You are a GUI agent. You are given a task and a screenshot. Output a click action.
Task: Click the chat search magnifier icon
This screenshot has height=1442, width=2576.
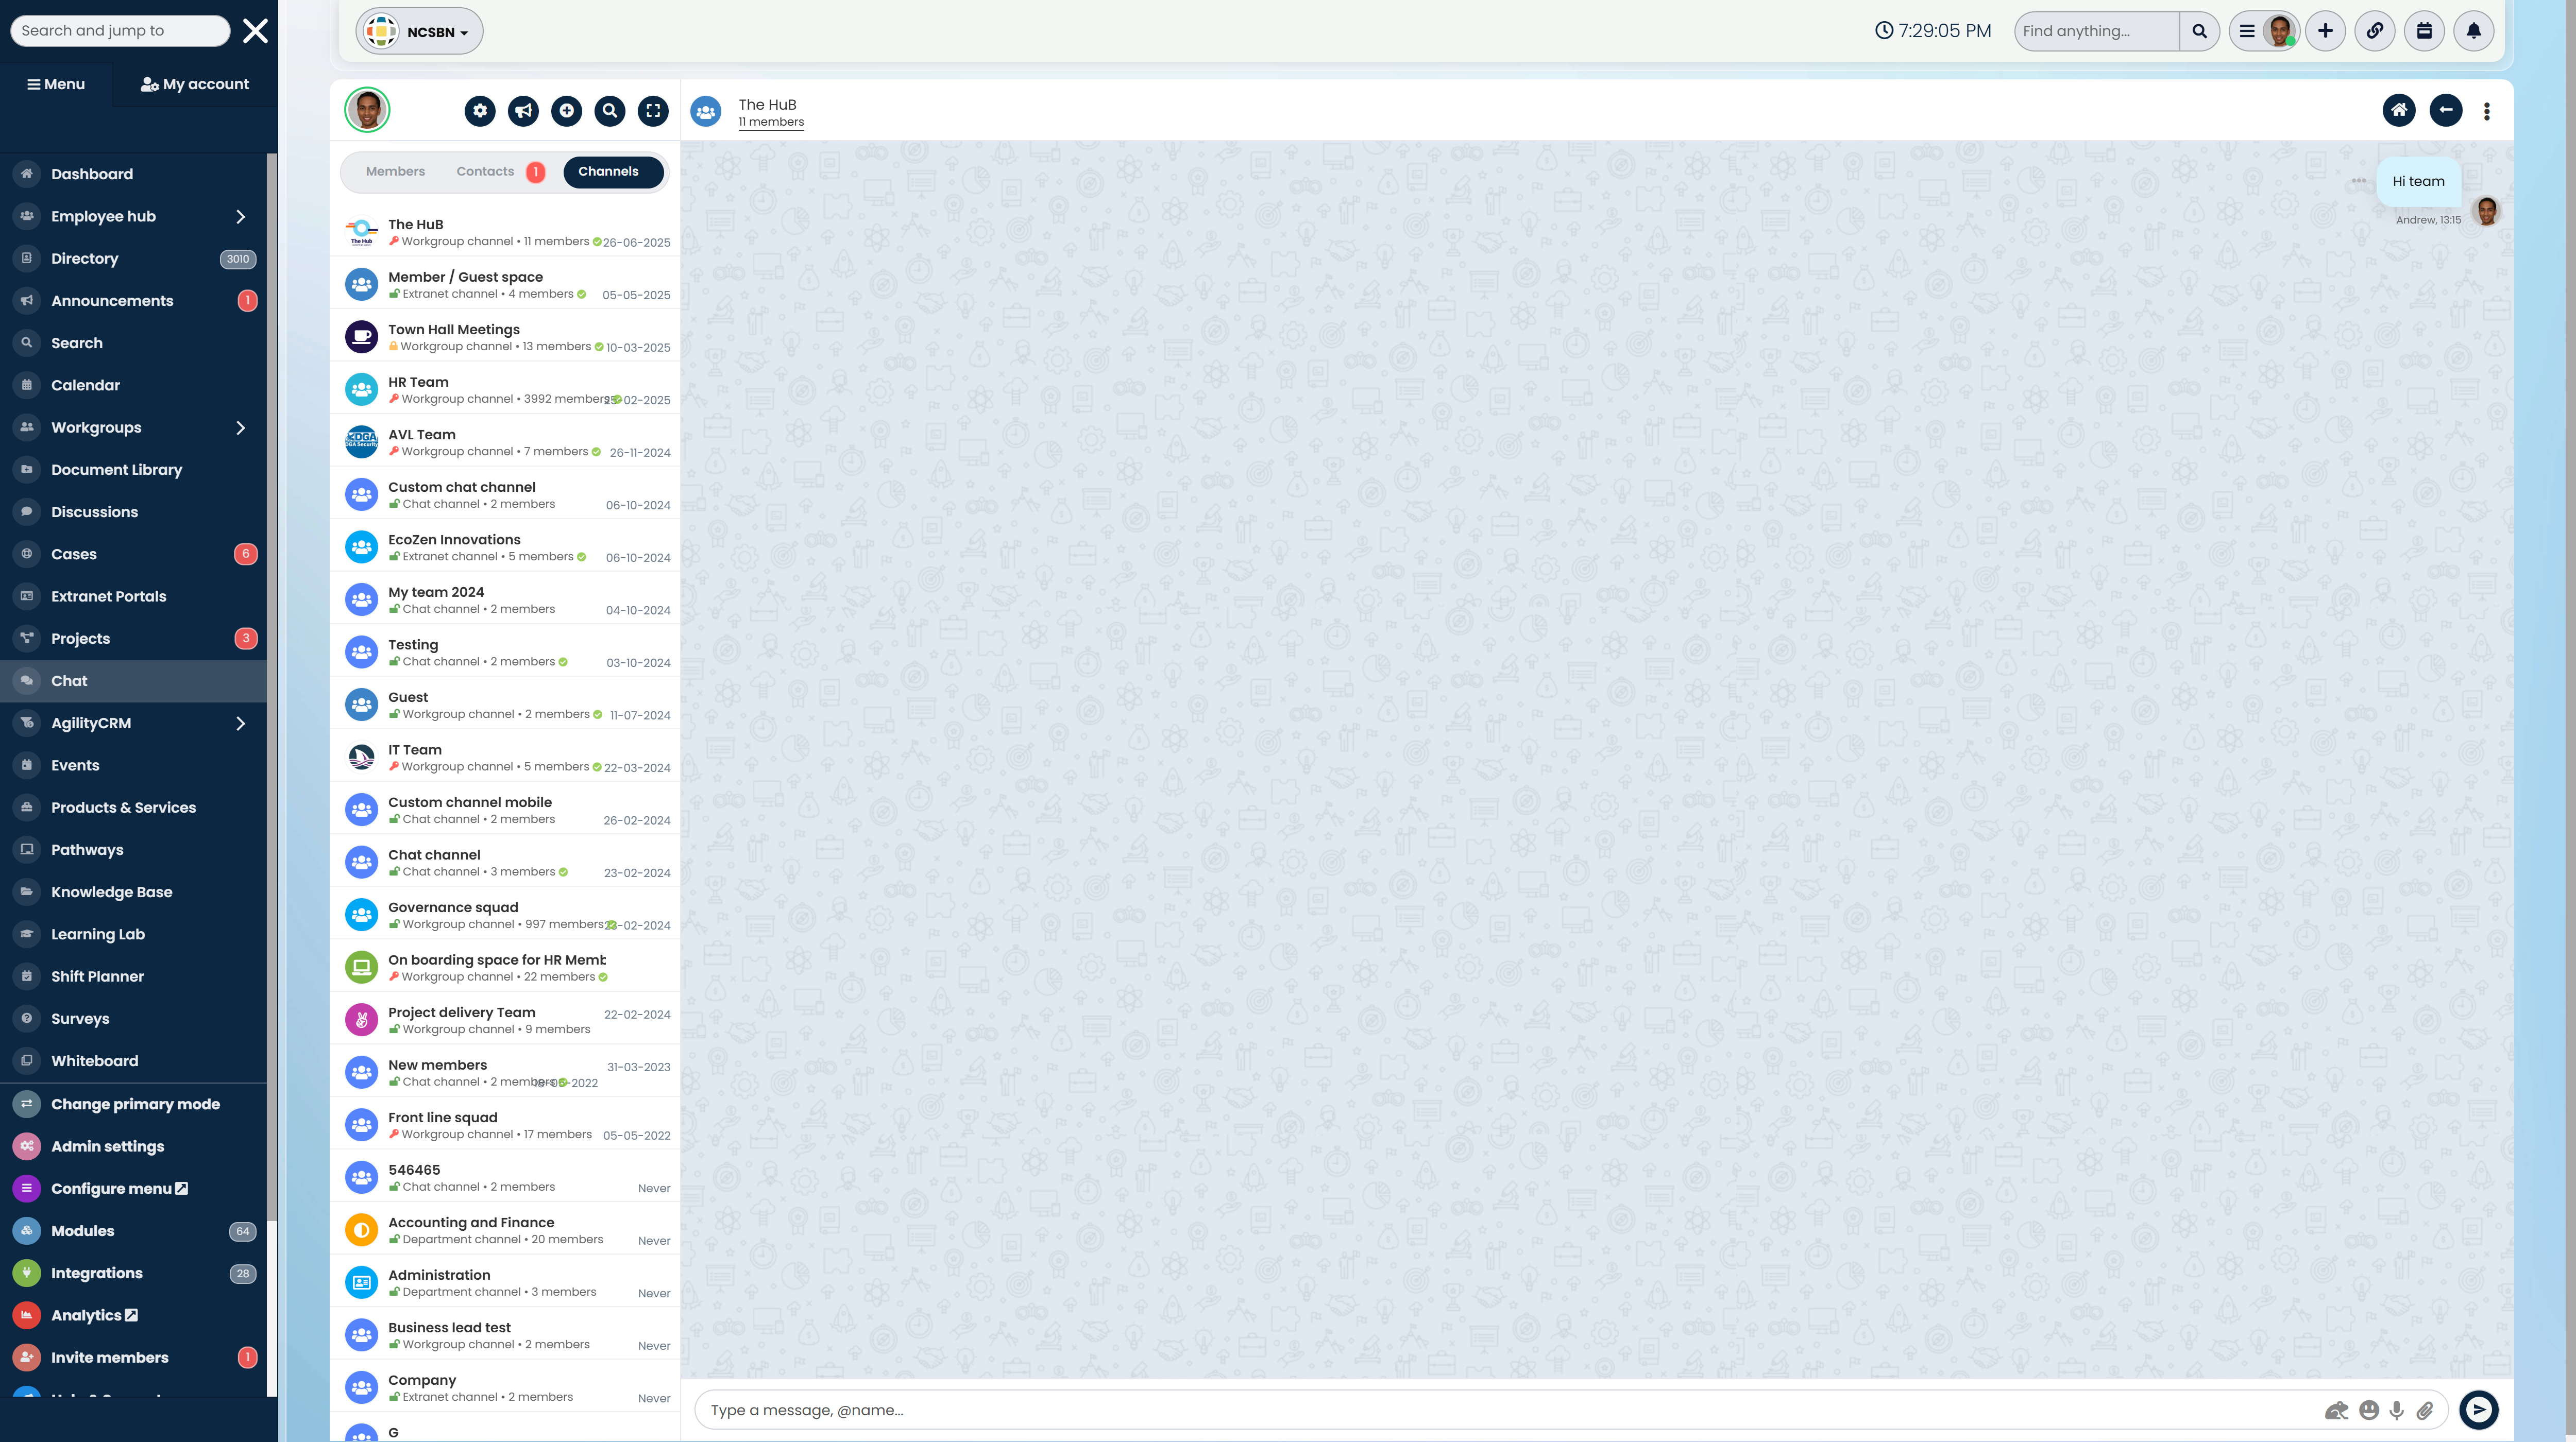click(610, 111)
